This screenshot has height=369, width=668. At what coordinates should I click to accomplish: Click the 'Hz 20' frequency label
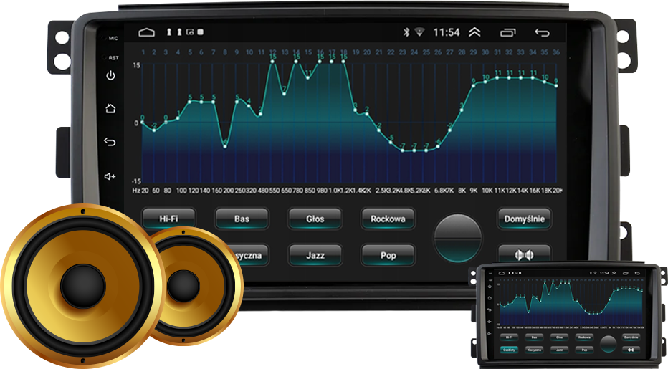click(140, 191)
